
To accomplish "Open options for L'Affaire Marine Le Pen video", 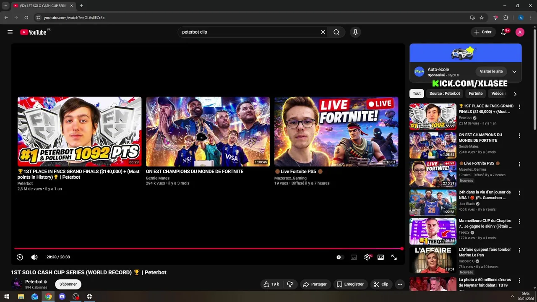I will tap(519, 250).
